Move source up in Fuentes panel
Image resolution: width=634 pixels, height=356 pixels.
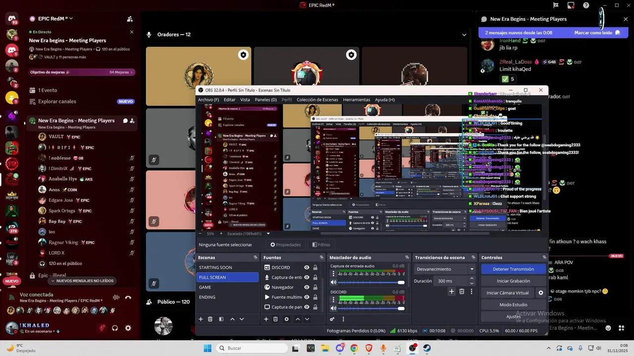tap(298, 319)
